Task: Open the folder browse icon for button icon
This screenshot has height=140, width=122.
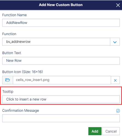Action: (x=8, y=80)
